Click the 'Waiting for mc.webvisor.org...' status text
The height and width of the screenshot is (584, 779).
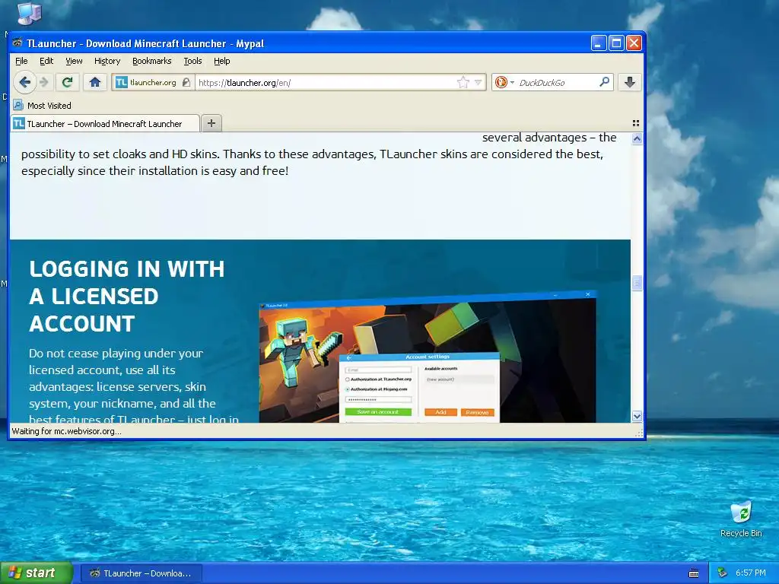(x=66, y=431)
